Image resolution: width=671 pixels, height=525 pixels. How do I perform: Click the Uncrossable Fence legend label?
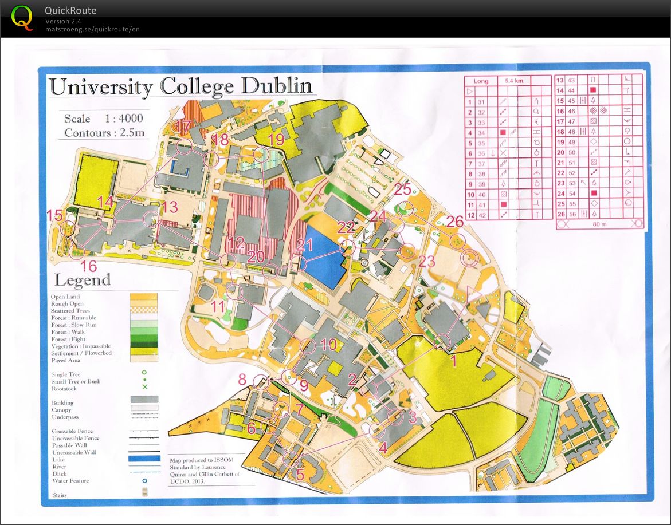click(x=75, y=438)
